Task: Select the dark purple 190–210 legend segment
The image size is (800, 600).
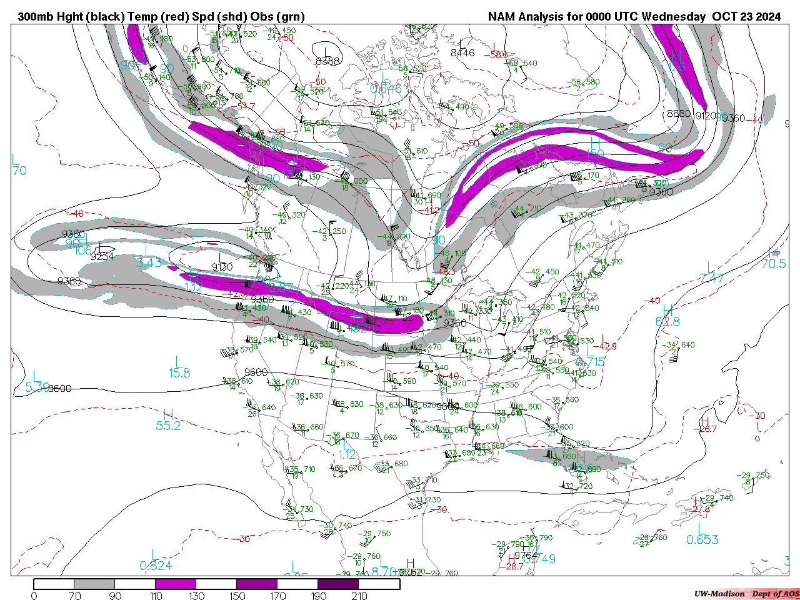Action: pyautogui.click(x=338, y=584)
